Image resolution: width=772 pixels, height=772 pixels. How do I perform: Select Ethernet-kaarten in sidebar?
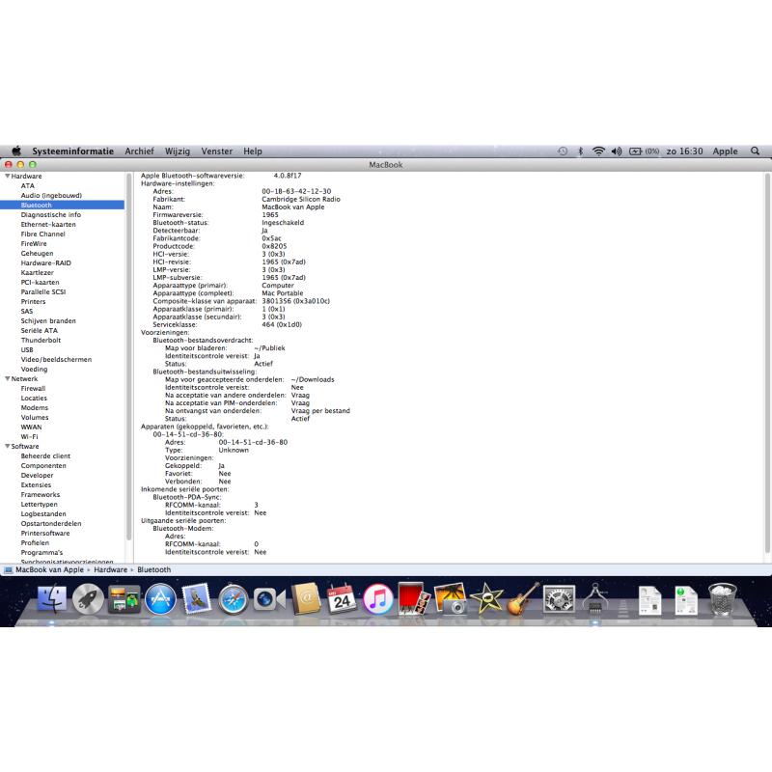click(48, 225)
